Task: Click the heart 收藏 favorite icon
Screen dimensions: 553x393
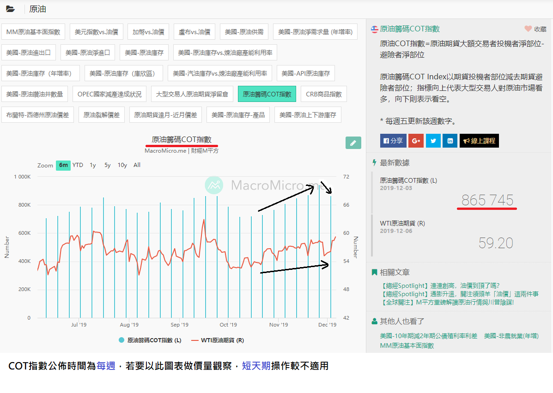Action: (x=528, y=29)
